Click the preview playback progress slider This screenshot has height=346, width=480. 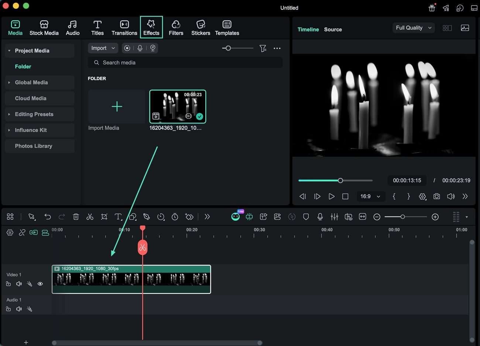[x=335, y=180]
